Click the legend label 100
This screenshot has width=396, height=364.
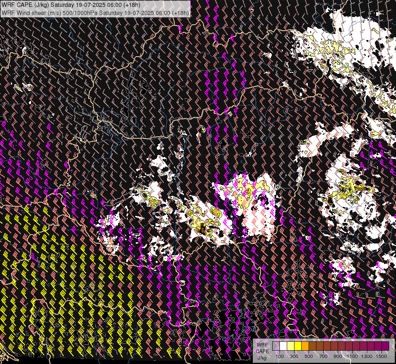coord(280,356)
